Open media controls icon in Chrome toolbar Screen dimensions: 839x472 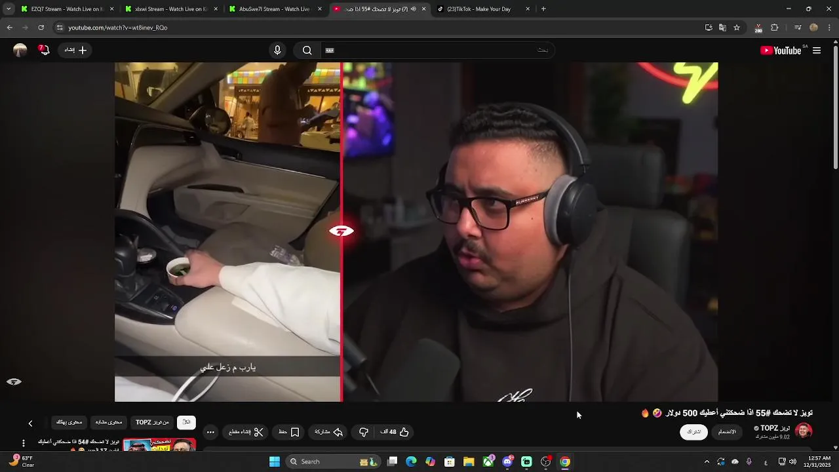tap(798, 28)
